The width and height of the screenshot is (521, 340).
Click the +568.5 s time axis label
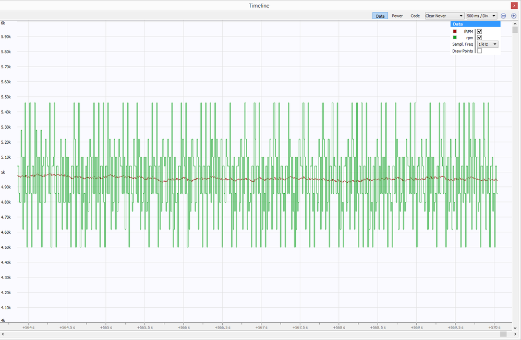click(x=378, y=328)
